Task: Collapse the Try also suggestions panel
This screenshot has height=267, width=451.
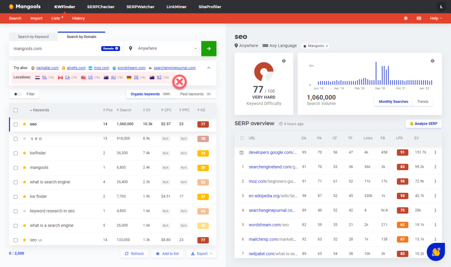Action: click(209, 68)
